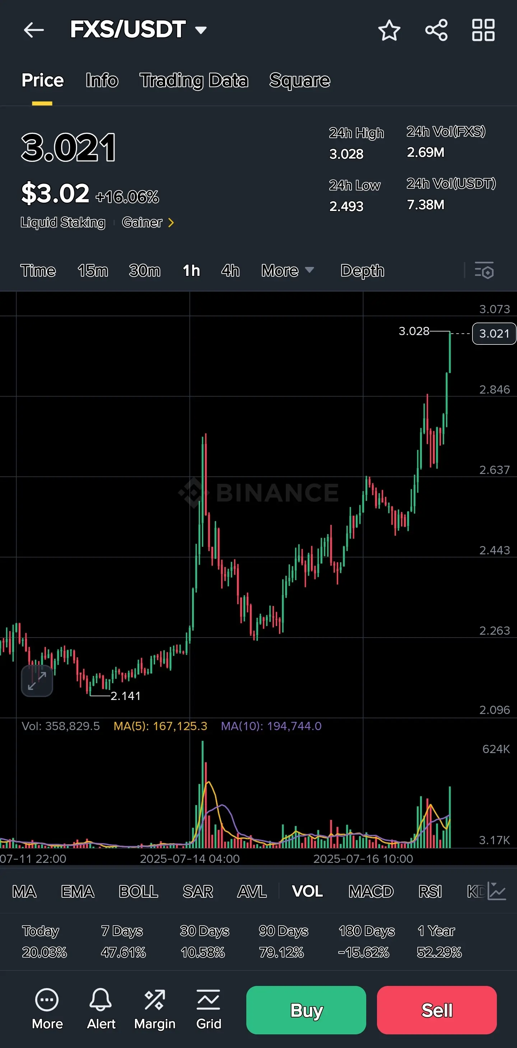Tap the 24h Low 2.493 value
This screenshot has width=517, height=1048.
346,206
